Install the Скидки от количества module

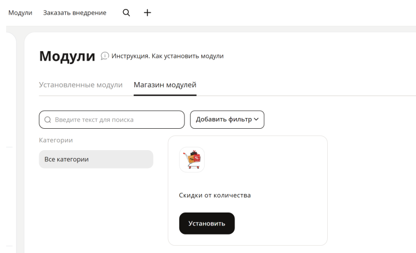coord(207,223)
